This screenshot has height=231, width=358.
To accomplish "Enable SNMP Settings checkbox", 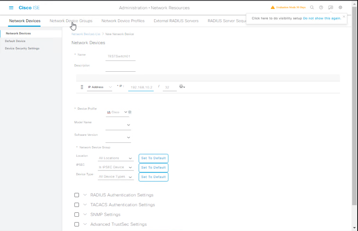I will point(77,215).
